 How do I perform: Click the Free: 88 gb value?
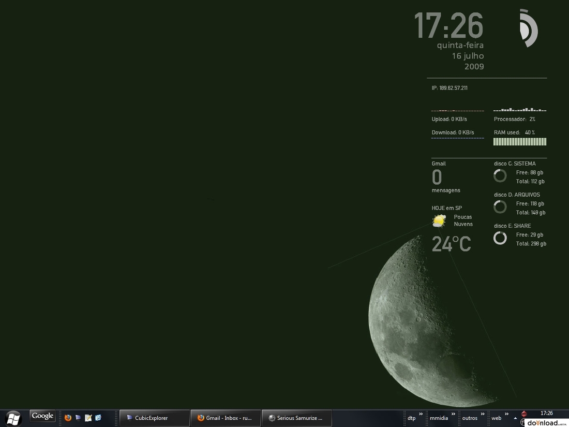point(530,172)
